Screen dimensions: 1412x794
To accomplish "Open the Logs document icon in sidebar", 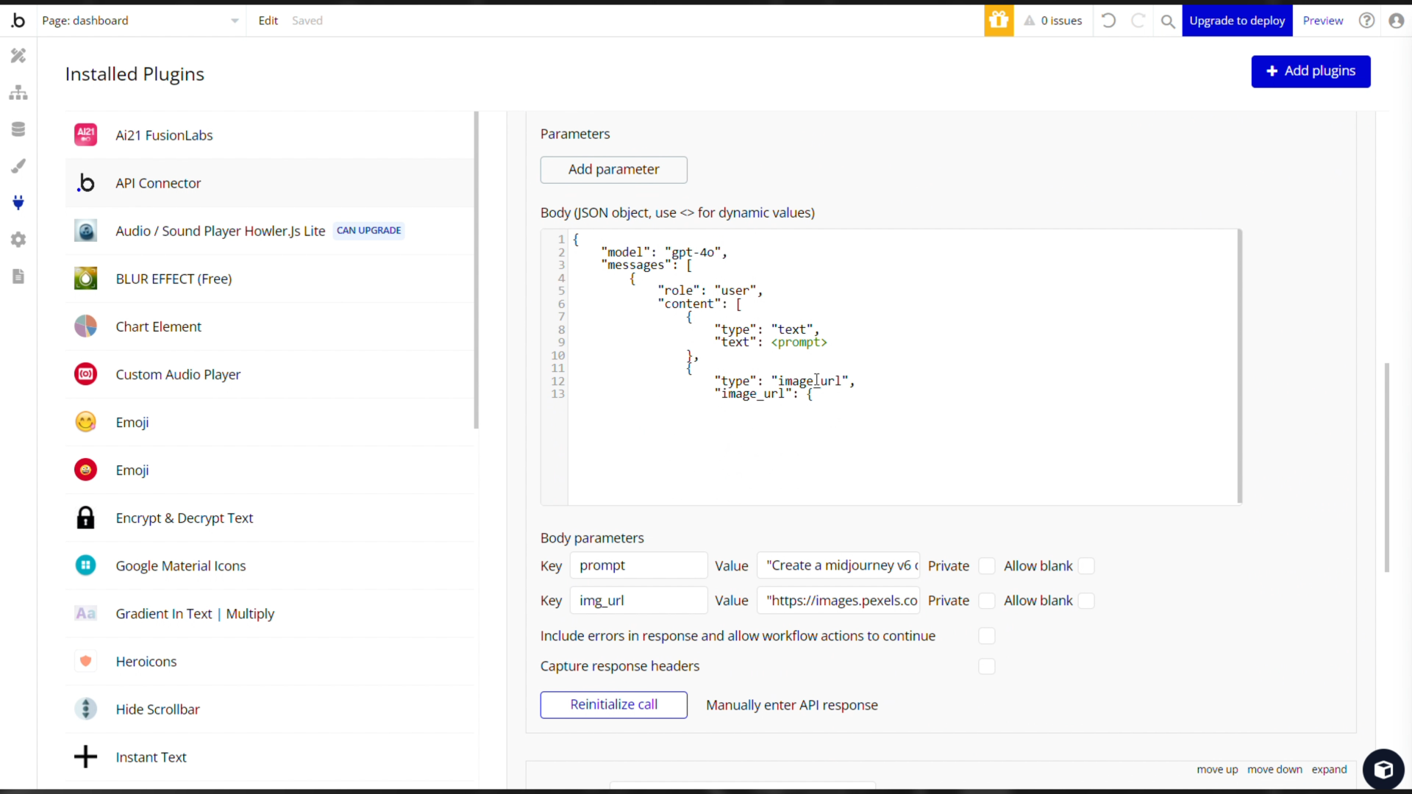I will [x=18, y=276].
